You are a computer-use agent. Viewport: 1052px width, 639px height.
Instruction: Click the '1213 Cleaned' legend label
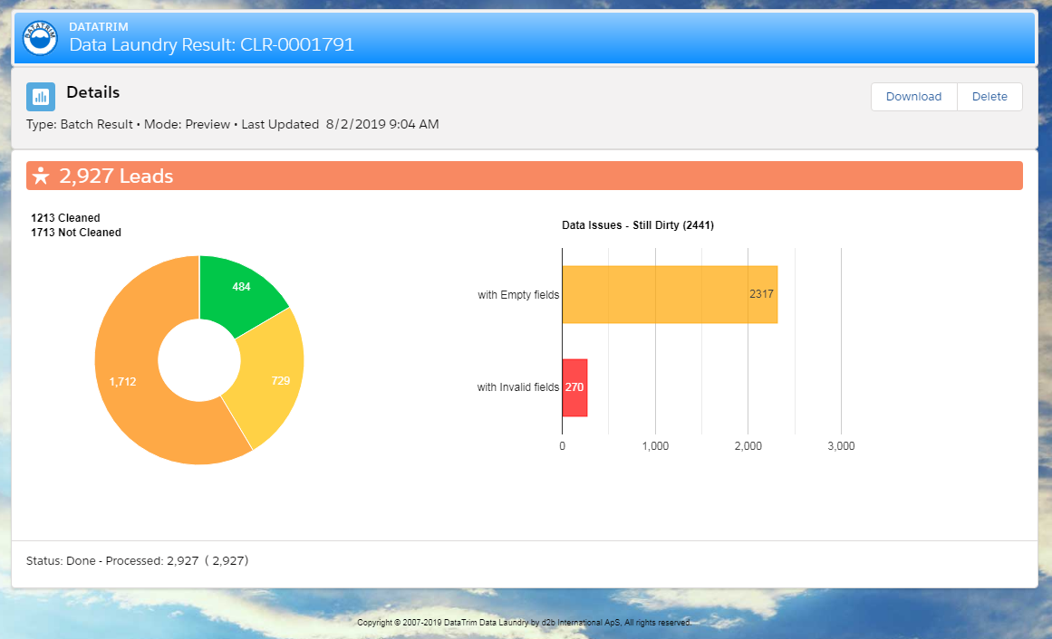[x=65, y=218]
